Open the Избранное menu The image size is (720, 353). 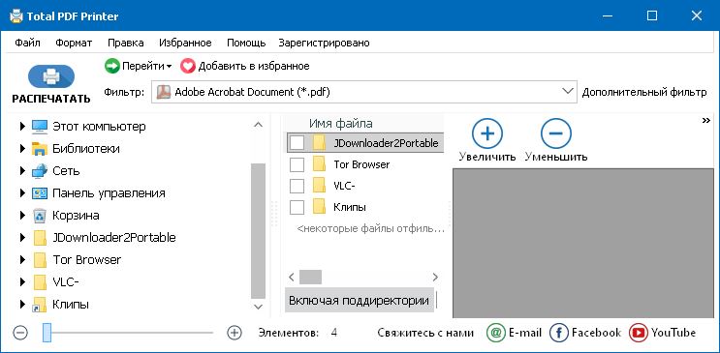click(x=185, y=44)
